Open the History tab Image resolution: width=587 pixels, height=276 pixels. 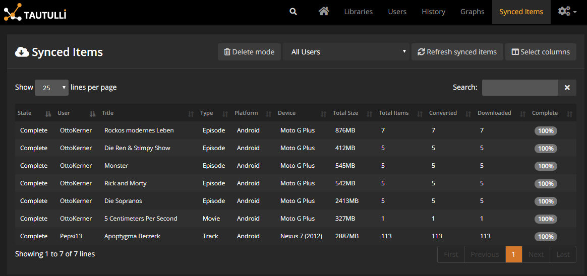pos(433,12)
